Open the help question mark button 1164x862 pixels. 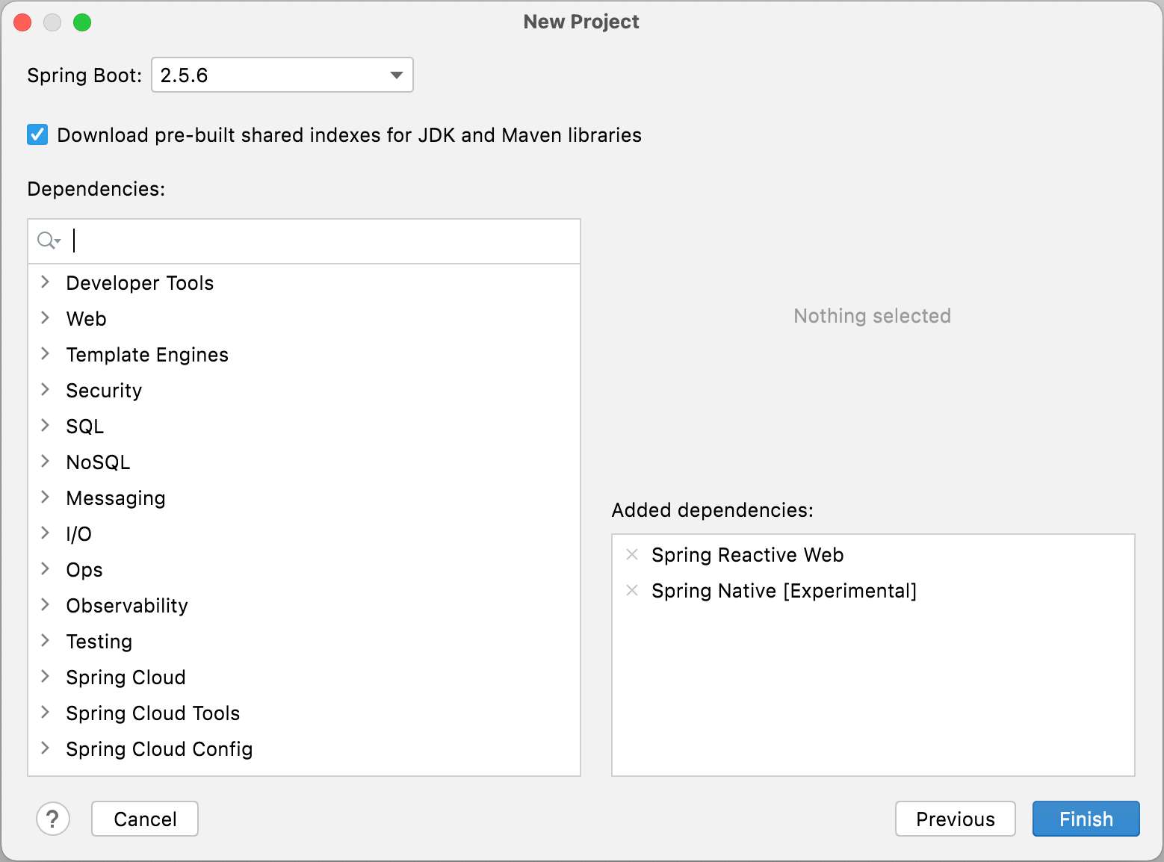pos(52,819)
